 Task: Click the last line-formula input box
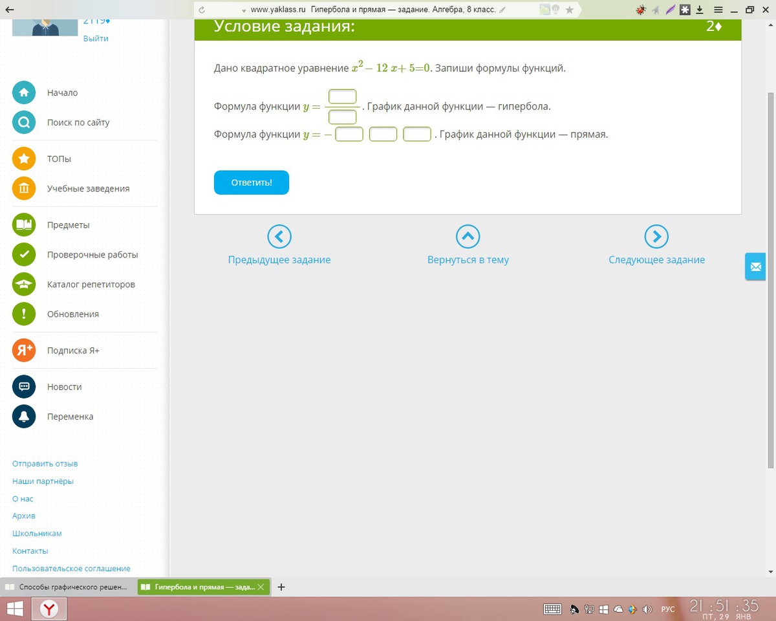click(x=417, y=134)
